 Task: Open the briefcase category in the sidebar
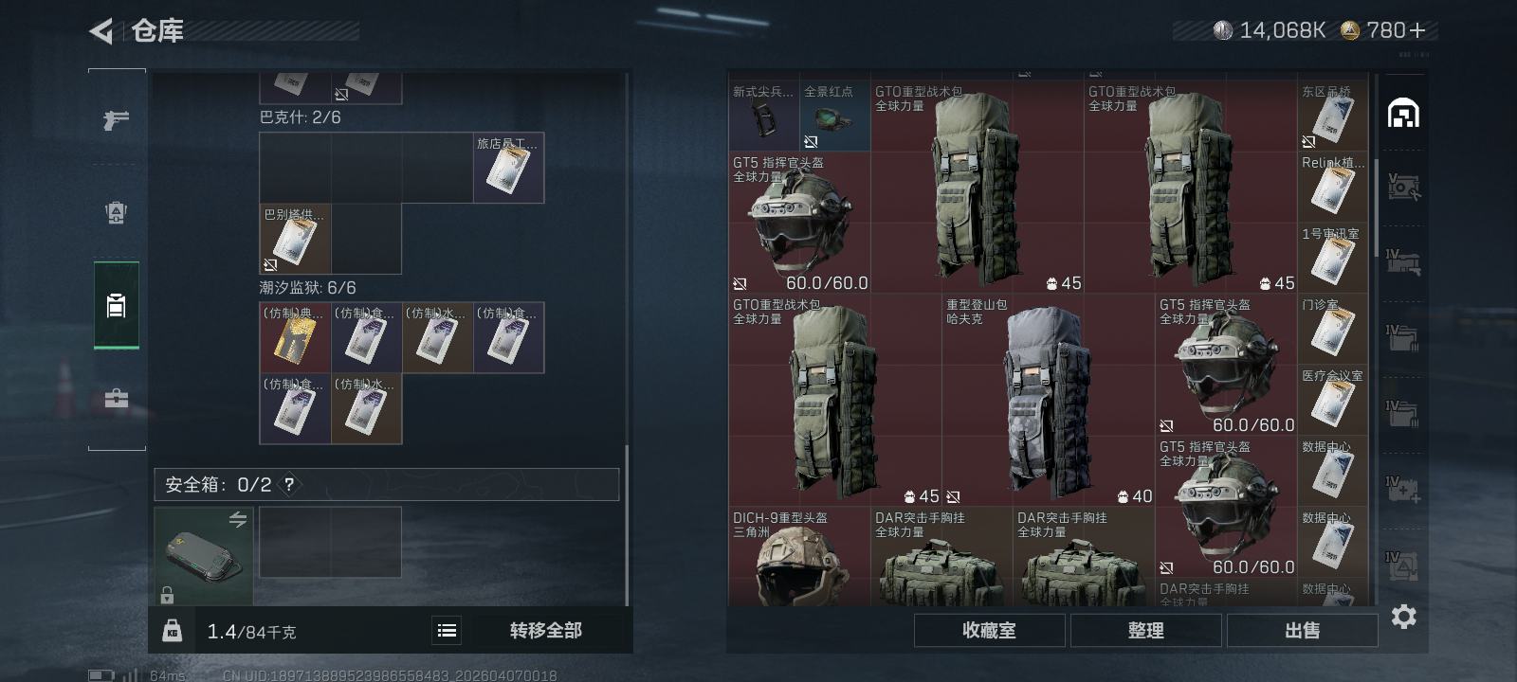(116, 399)
